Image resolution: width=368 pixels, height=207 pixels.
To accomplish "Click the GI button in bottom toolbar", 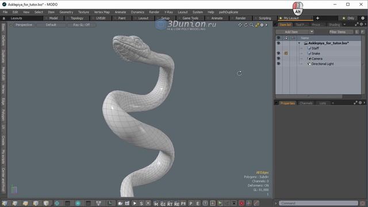I will click(163, 204).
